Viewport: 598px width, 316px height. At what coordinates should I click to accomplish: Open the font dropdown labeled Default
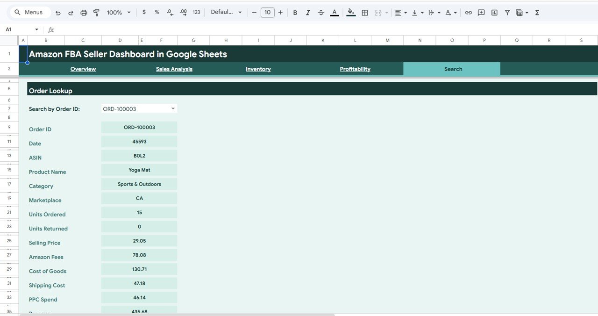227,12
